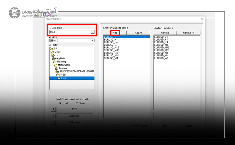Viewport: 235px width, 145px height.
Task: Click the Add All button
Action: (138, 33)
